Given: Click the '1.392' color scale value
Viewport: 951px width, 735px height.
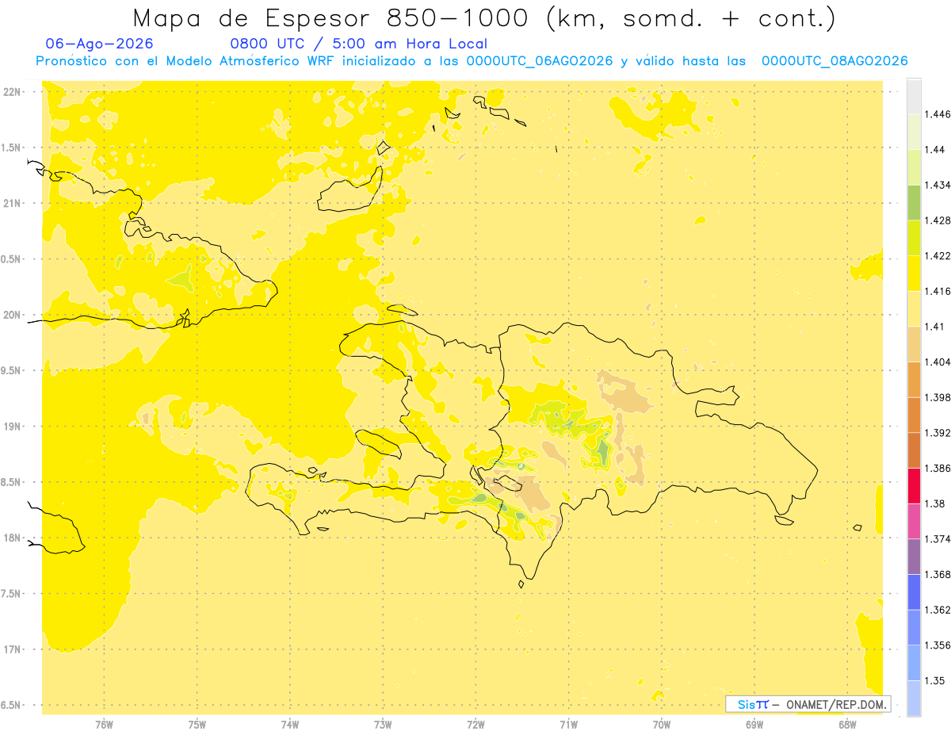Looking at the screenshot, I should coord(937,433).
